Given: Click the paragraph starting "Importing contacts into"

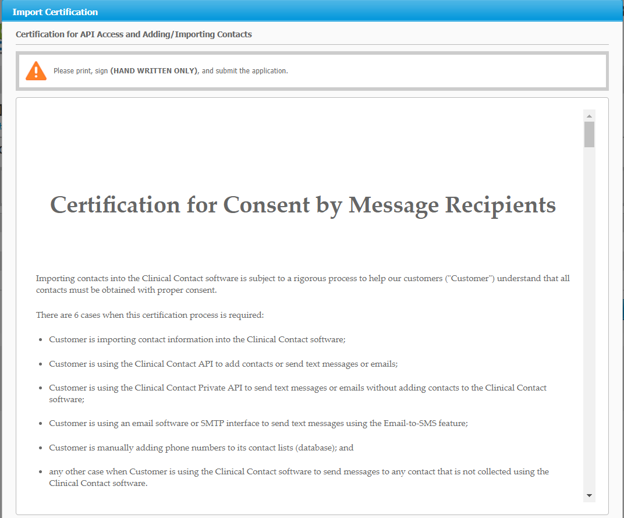Looking at the screenshot, I should [303, 284].
